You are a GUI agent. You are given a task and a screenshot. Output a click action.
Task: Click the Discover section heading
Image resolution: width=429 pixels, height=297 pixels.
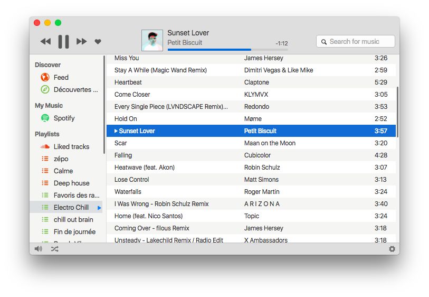47,65
